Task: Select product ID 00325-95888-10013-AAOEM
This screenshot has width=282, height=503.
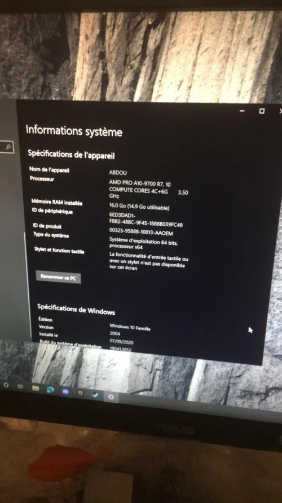Action: tap(141, 231)
